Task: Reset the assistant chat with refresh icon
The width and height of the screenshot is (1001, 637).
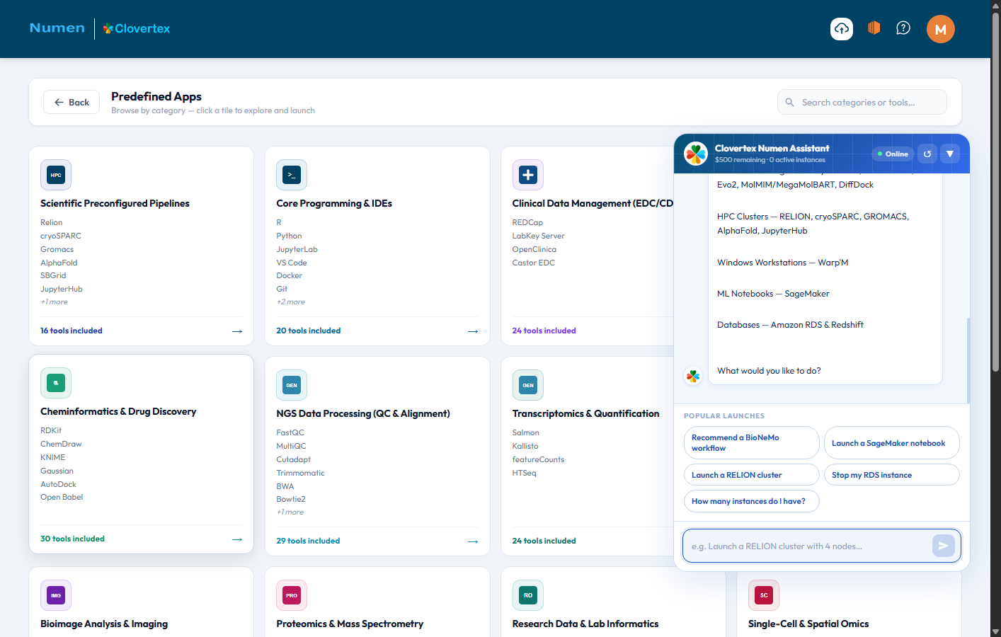Action: 927,154
